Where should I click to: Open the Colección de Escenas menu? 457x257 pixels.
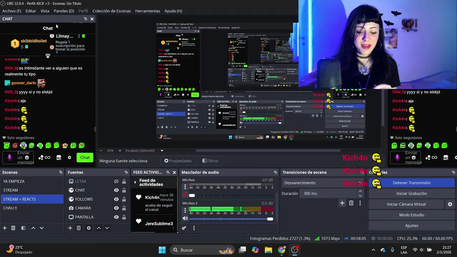(x=111, y=11)
